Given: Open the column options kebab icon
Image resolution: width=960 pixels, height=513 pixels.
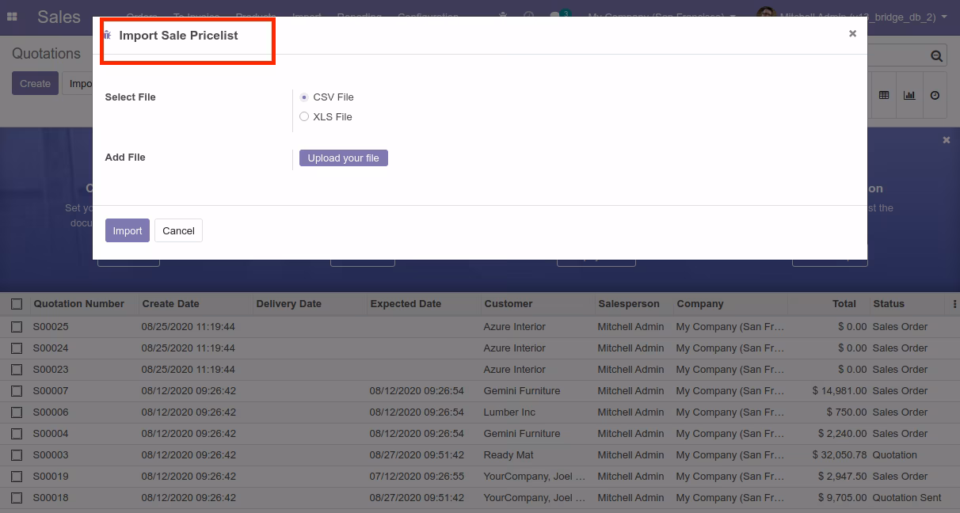Looking at the screenshot, I should 954,304.
